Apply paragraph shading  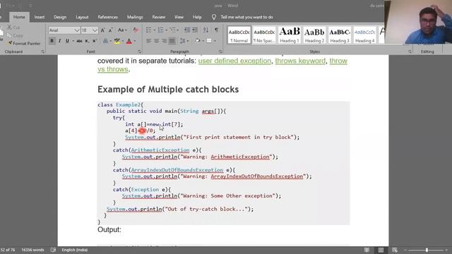click(198, 41)
